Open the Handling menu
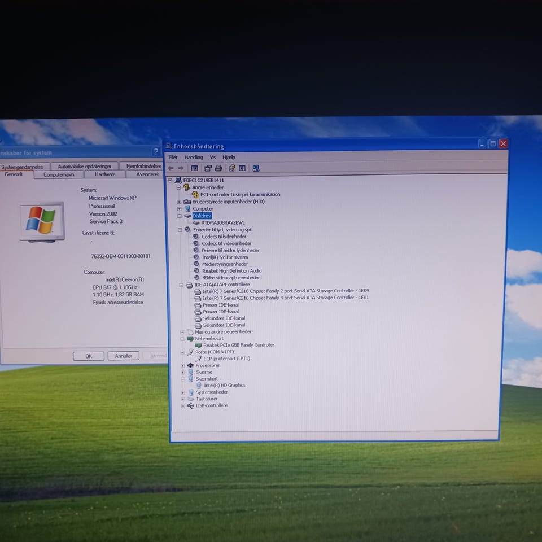Screen dimensions: 542x542 tap(194, 158)
